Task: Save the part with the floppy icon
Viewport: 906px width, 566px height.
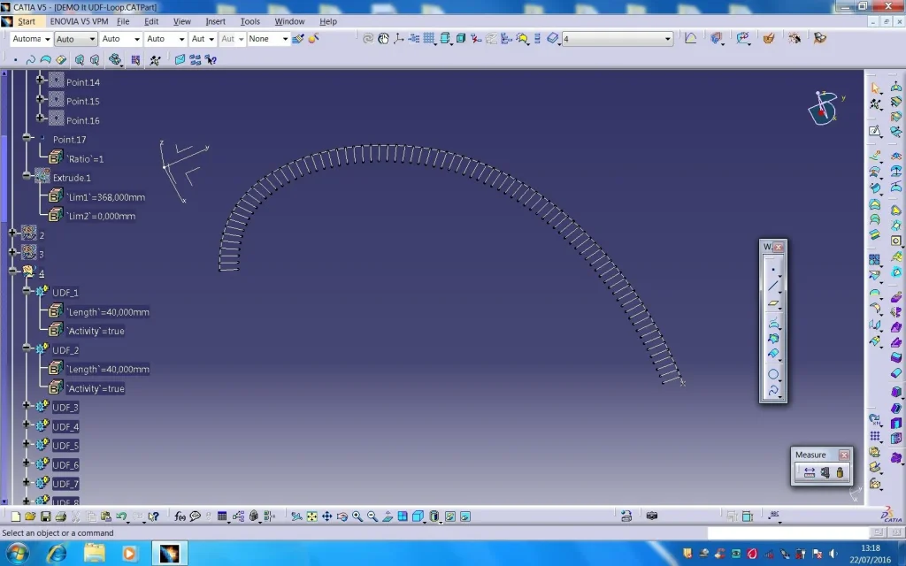Action: tap(45, 516)
